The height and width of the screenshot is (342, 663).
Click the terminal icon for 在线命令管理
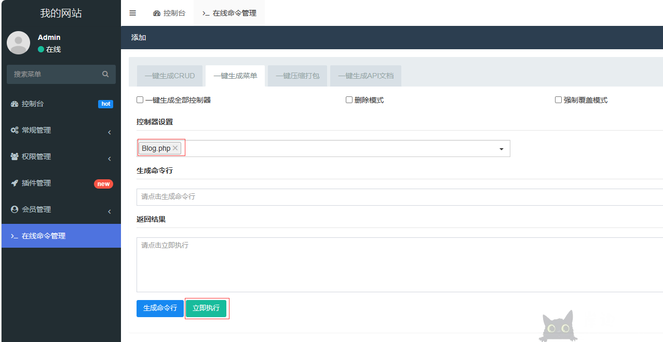pos(15,236)
